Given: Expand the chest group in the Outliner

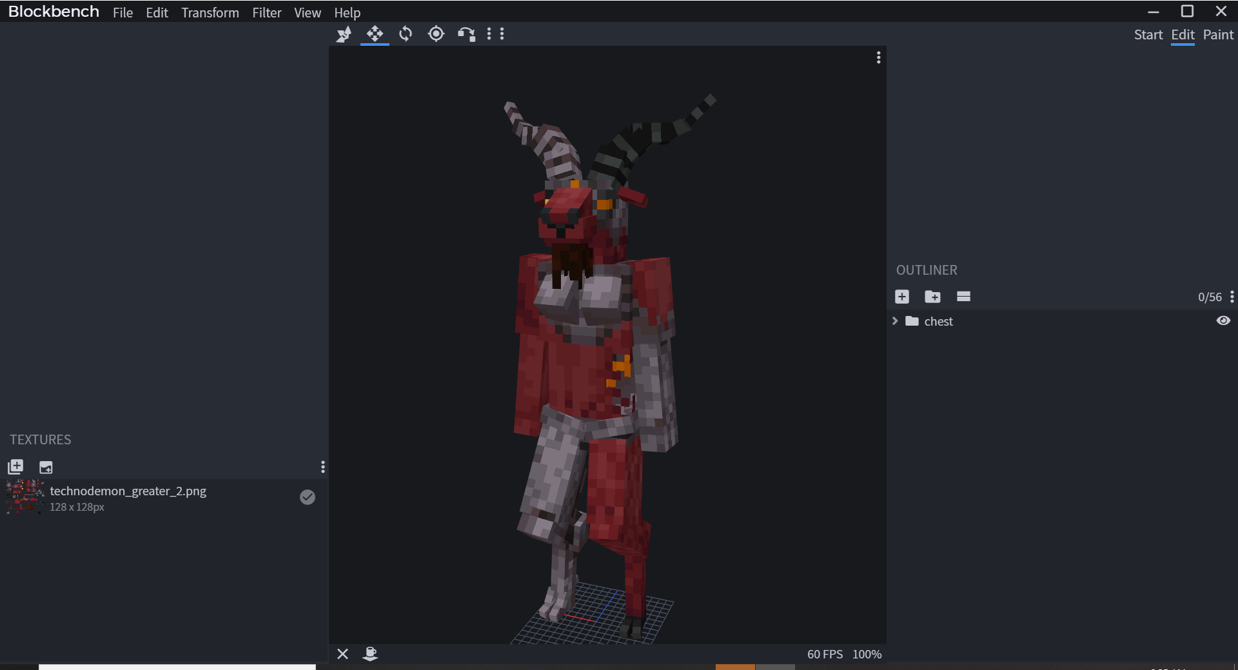Looking at the screenshot, I should (895, 320).
